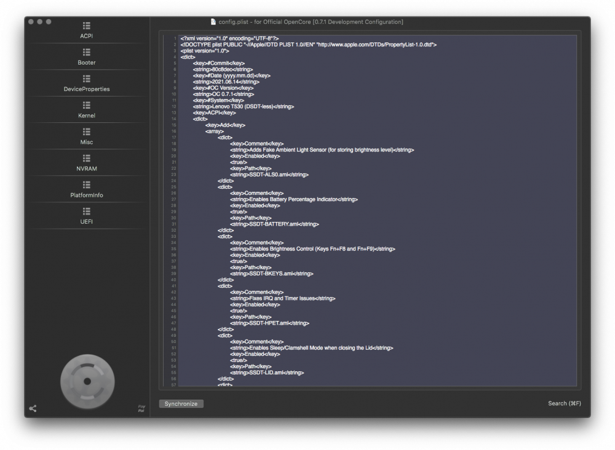Click the 'Lenovo T530 (DSDT-less)' string line
The height and width of the screenshot is (450, 615).
pos(243,106)
